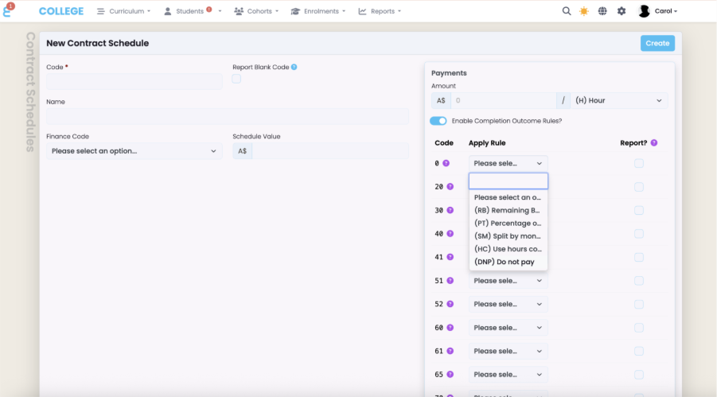Viewport: 717px width, 397px height.
Task: Open the Curriculum menu
Action: tap(123, 11)
